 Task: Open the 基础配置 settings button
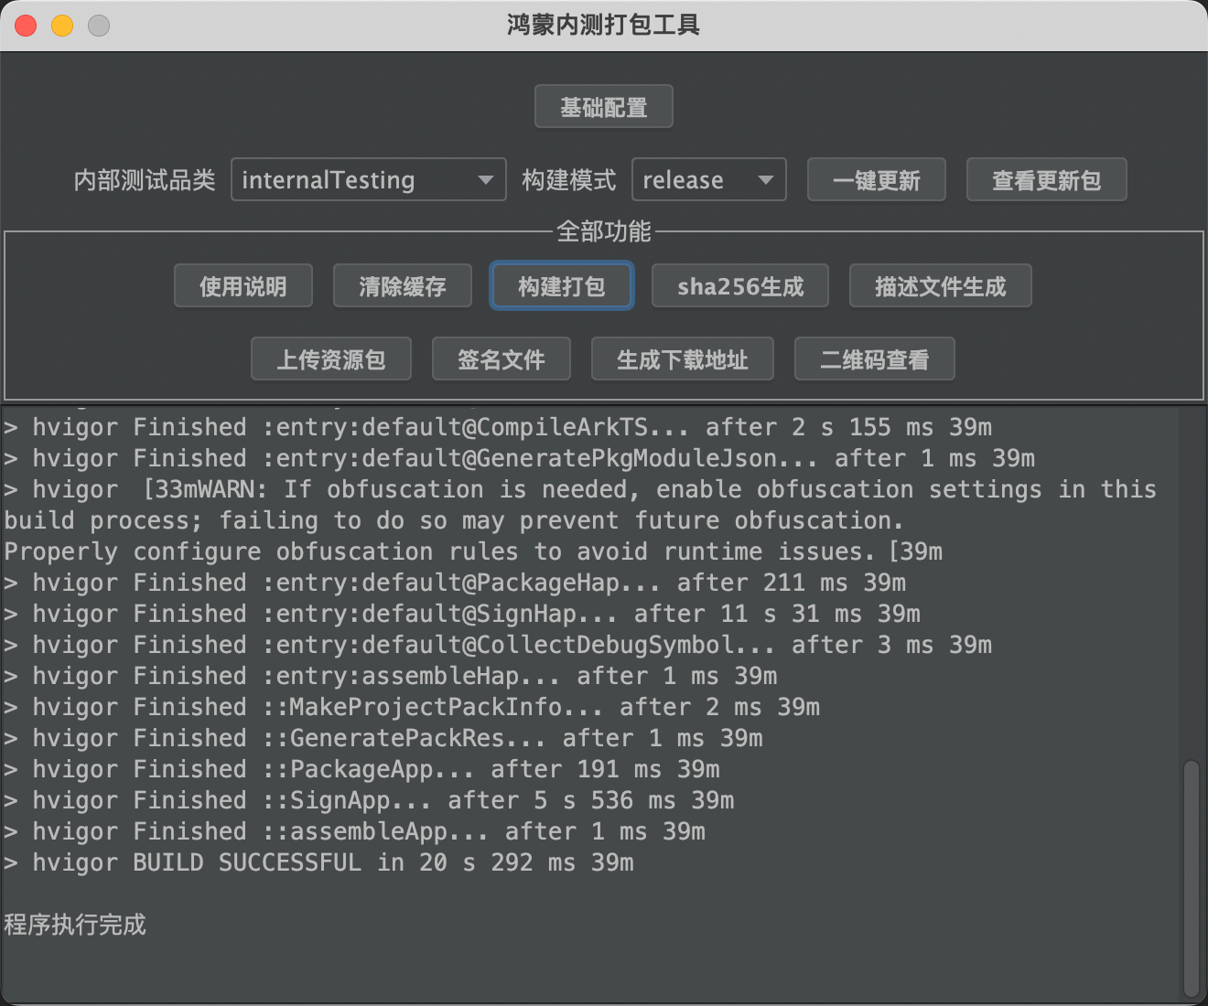click(604, 107)
